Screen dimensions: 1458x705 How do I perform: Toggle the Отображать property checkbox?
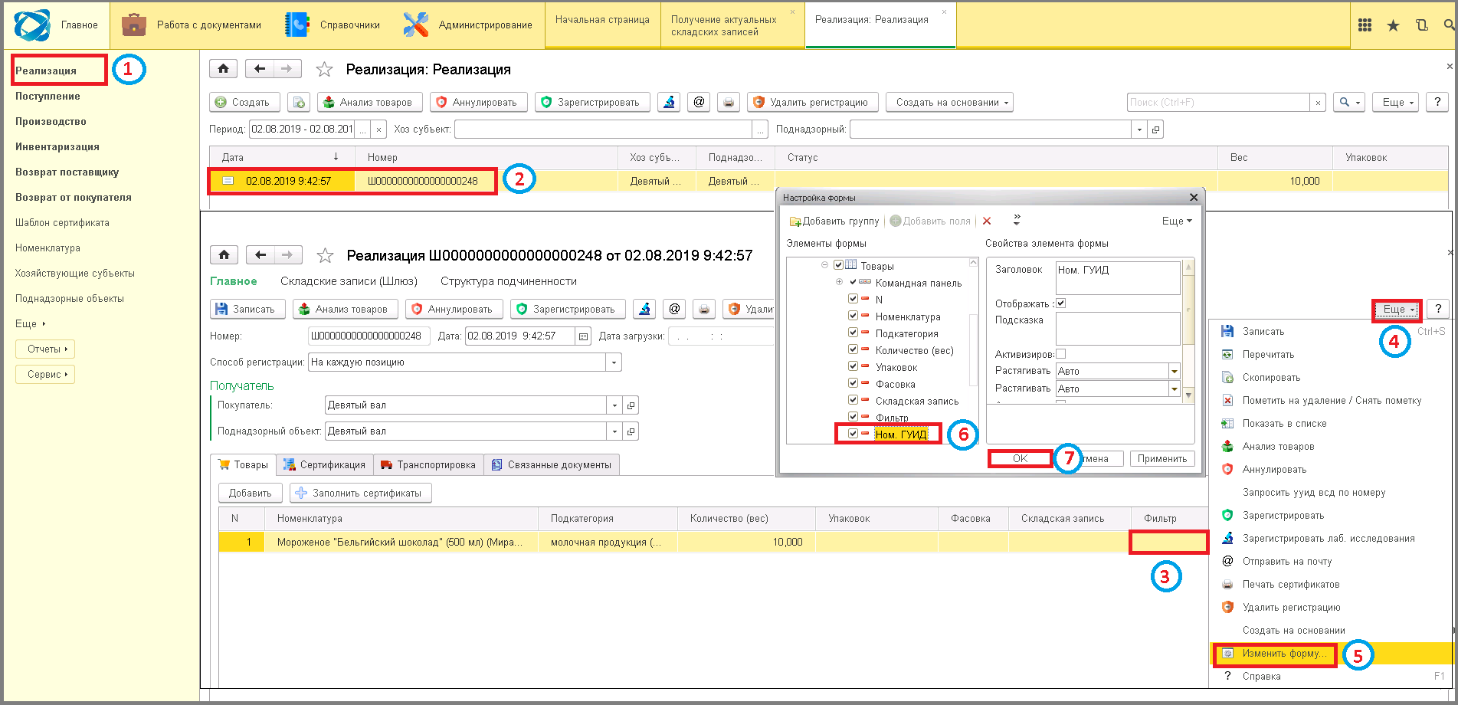[1061, 303]
